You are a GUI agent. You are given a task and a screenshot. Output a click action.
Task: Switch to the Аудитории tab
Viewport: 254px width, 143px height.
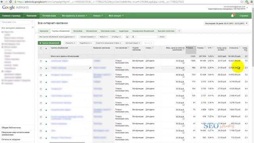pyautogui.click(x=123, y=31)
